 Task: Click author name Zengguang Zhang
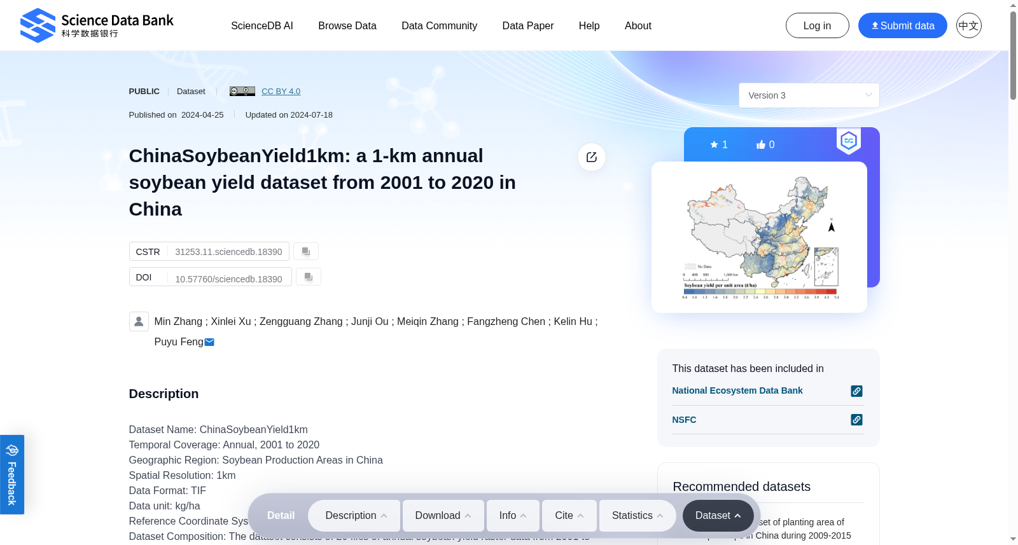pos(301,322)
